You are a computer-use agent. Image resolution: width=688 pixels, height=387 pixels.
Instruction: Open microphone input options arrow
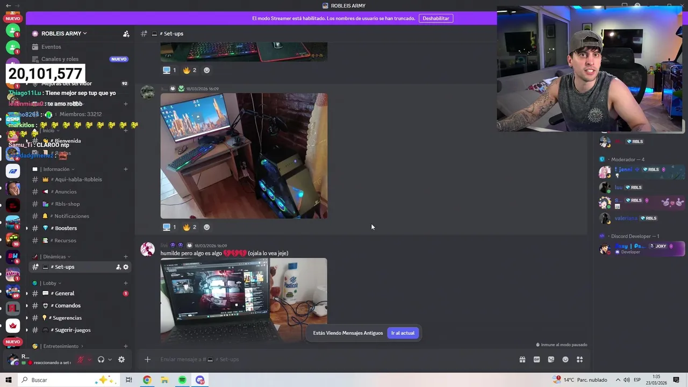89,360
